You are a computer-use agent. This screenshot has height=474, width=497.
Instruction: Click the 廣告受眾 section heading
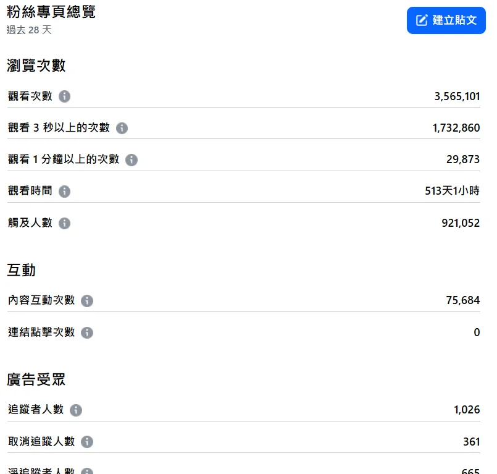click(x=36, y=379)
